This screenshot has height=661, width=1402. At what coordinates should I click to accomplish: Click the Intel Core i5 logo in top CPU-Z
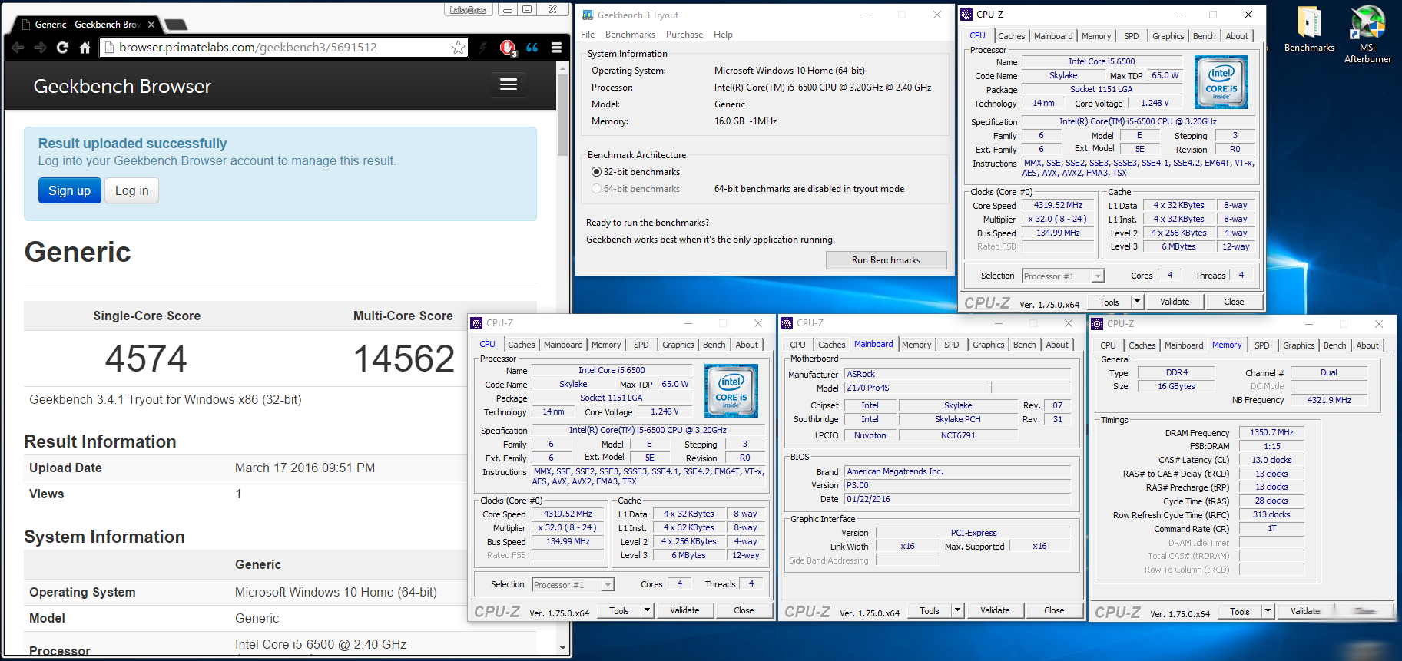tap(1221, 82)
